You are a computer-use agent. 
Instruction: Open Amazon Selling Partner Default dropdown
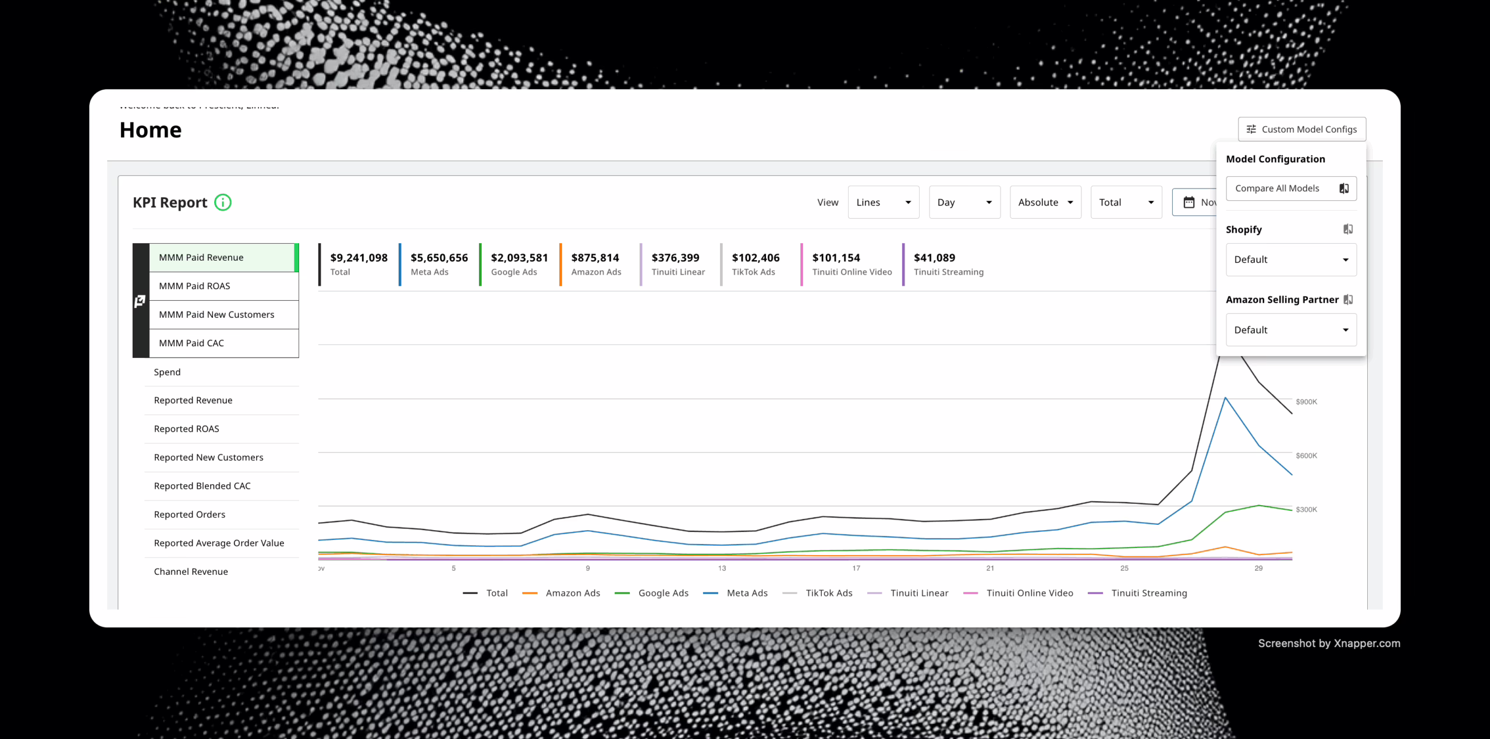click(x=1291, y=330)
